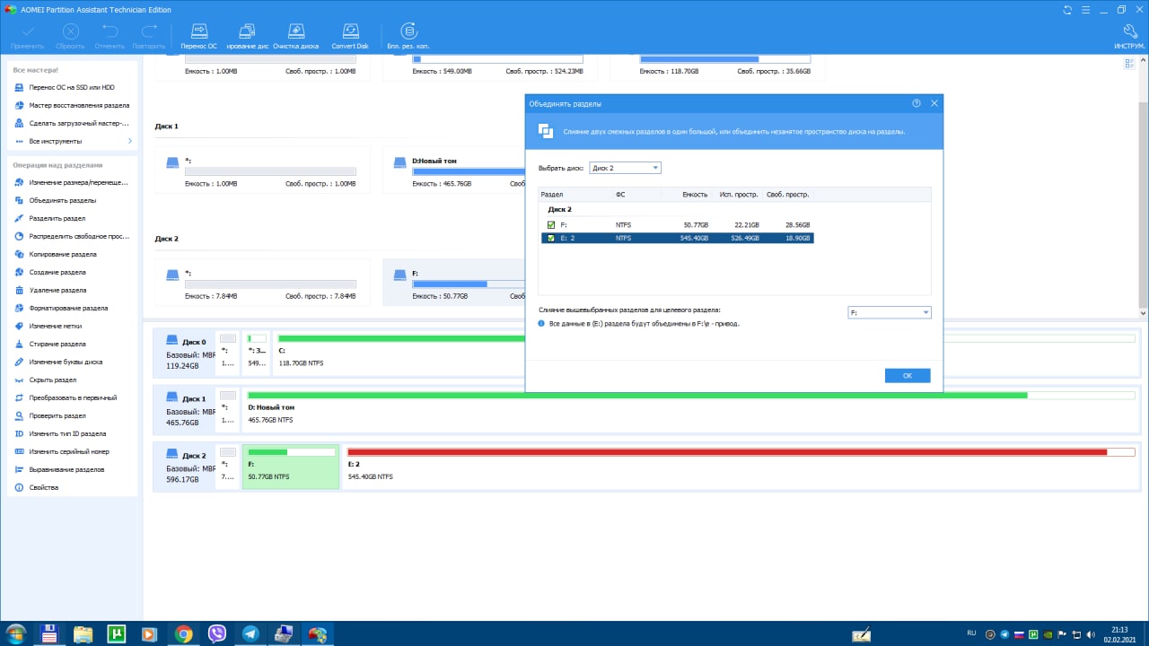Open Telegram from the taskbar
Image resolution: width=1149 pixels, height=646 pixels.
point(250,633)
